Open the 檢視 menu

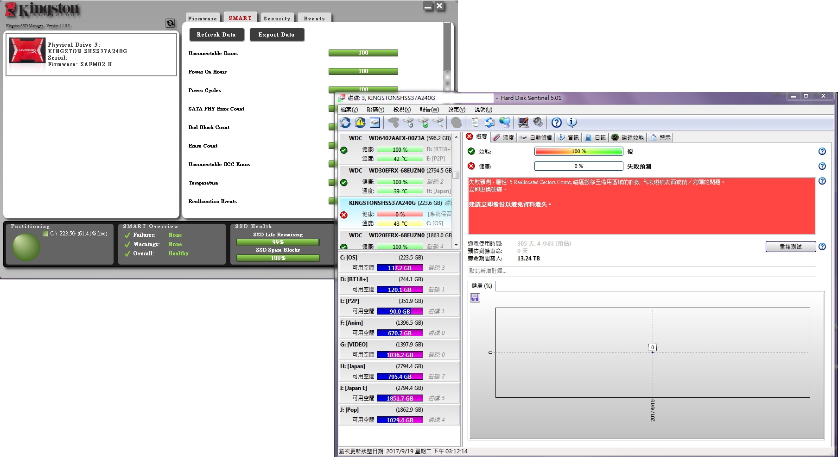pyautogui.click(x=402, y=110)
